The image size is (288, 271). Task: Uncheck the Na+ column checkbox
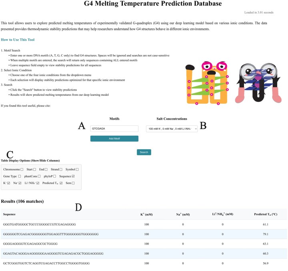pyautogui.click(x=20, y=183)
